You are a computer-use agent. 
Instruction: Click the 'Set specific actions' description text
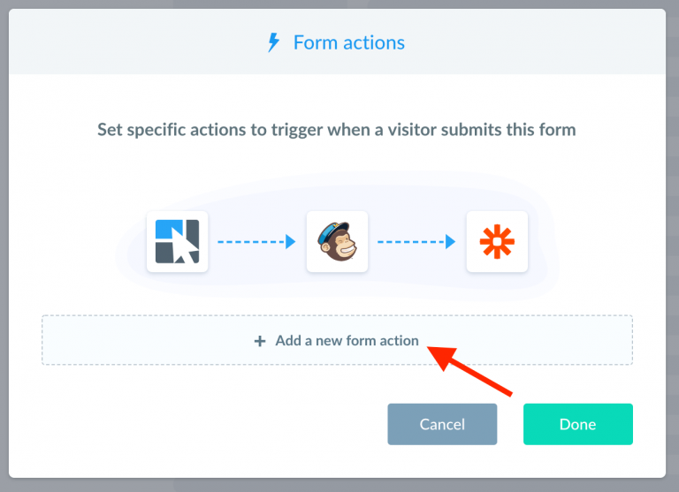click(x=337, y=129)
